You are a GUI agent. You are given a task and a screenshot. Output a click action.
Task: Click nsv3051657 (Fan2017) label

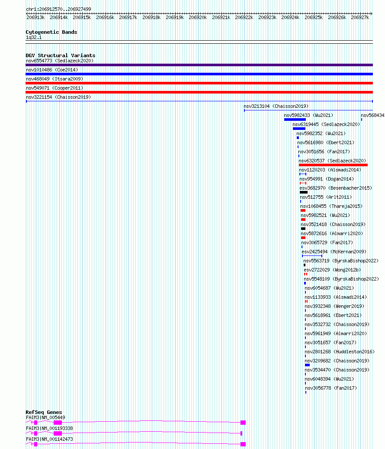click(x=330, y=343)
